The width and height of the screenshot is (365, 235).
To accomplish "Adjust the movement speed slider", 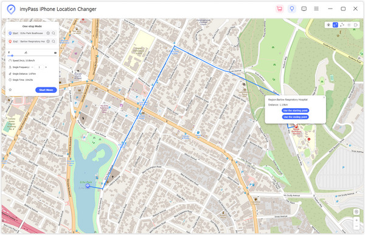I will coord(12,56).
